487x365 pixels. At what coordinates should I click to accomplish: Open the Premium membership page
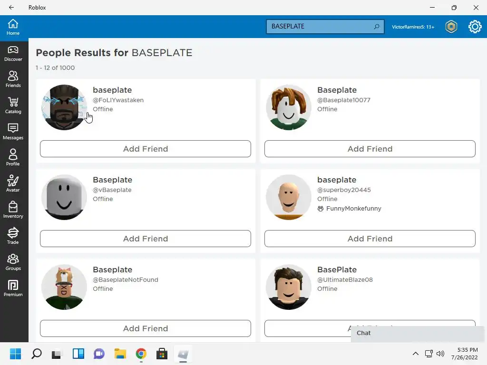pyautogui.click(x=13, y=288)
